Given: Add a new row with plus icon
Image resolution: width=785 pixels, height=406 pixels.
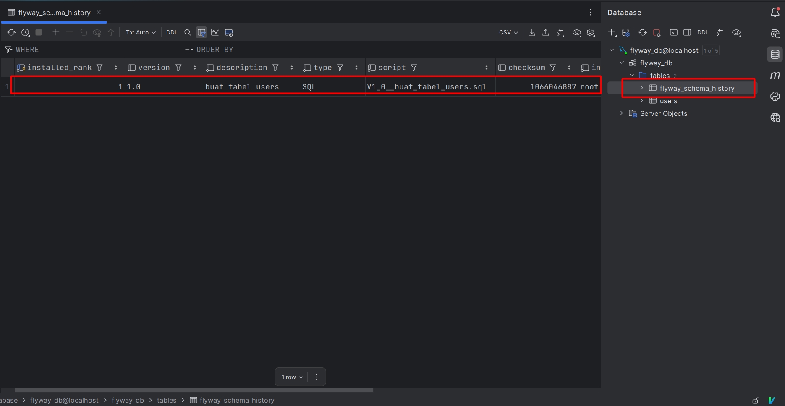Looking at the screenshot, I should pos(56,32).
